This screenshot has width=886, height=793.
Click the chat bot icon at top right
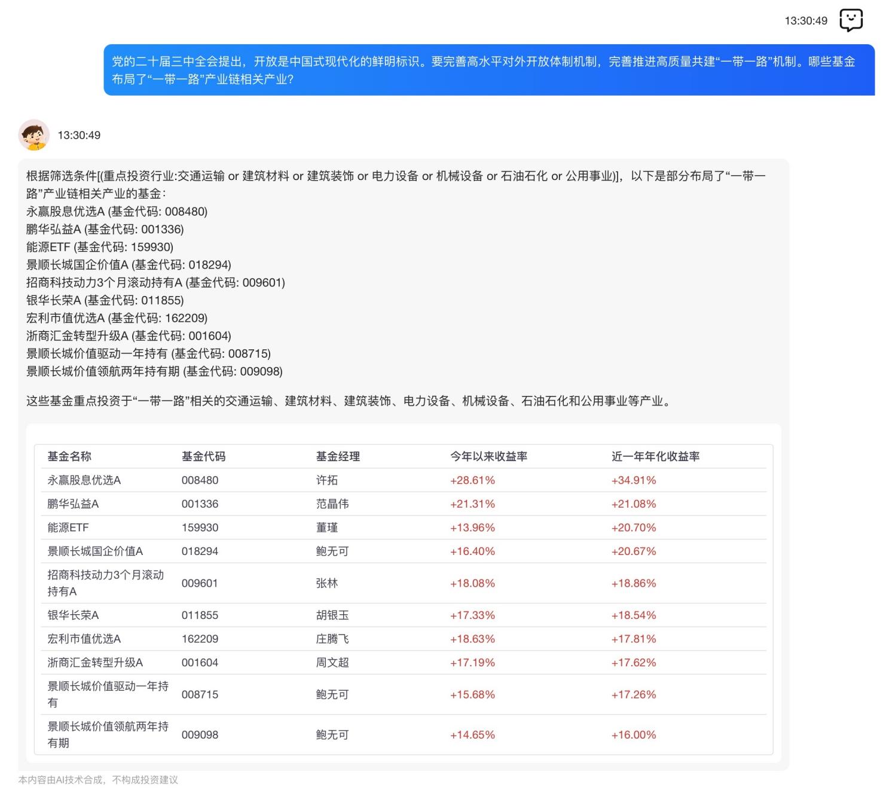[851, 20]
